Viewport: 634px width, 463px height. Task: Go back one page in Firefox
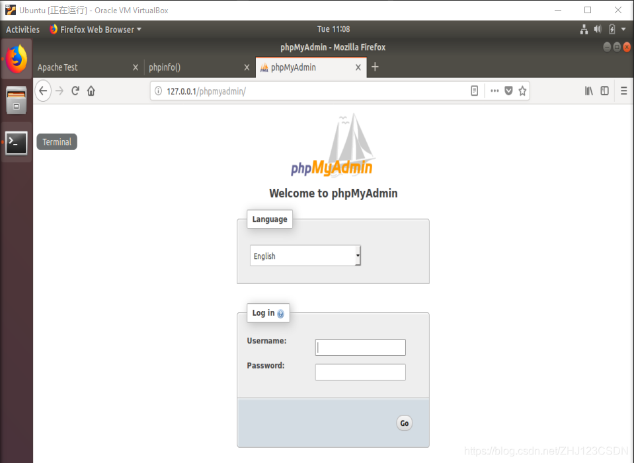pos(43,91)
